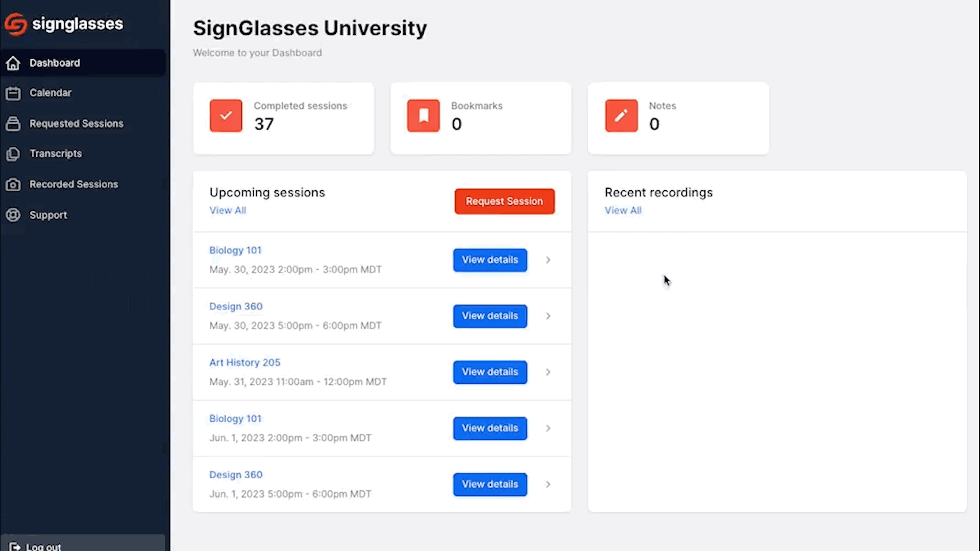Click the Transcripts documents icon
Screen dimensions: 980x551
click(x=13, y=154)
